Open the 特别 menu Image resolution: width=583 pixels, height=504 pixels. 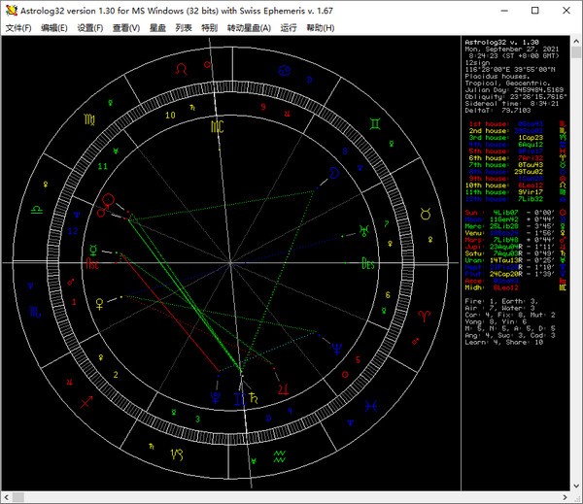209,28
